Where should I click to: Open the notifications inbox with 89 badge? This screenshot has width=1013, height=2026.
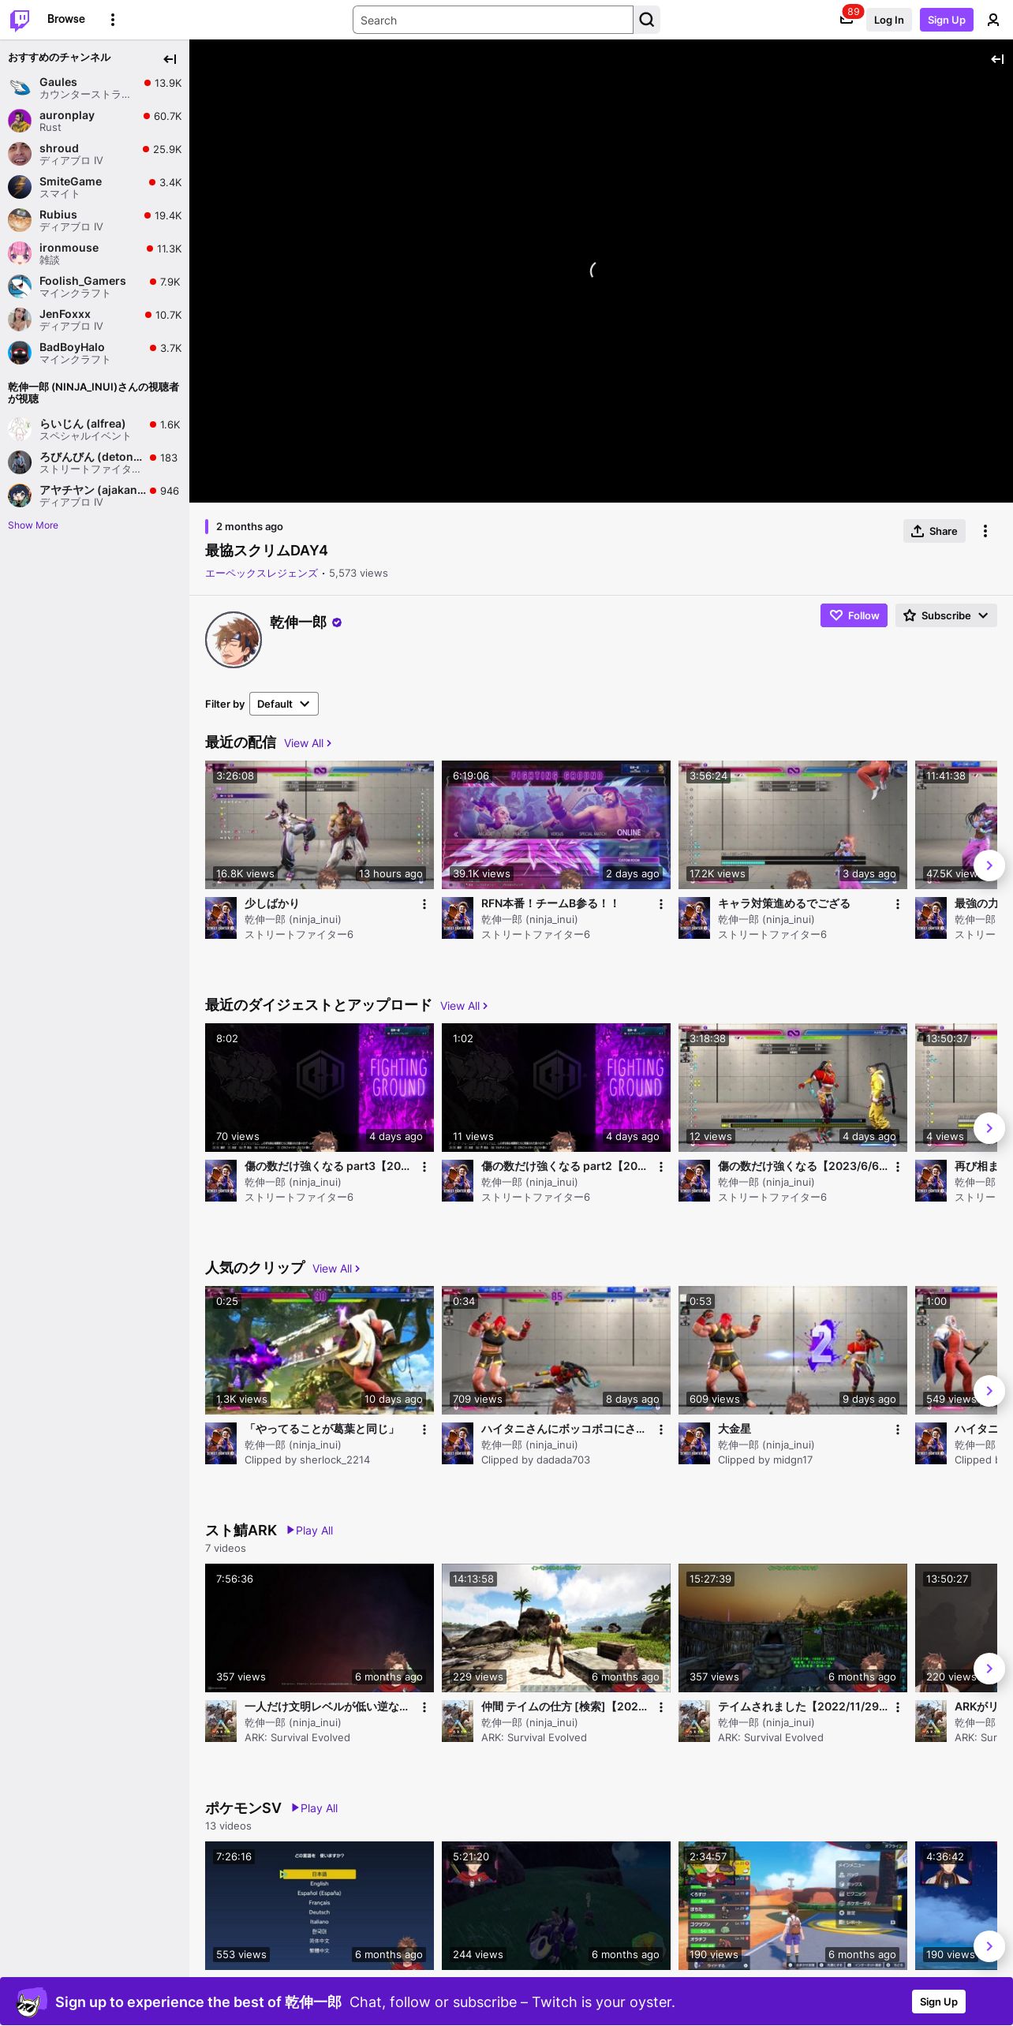point(847,20)
